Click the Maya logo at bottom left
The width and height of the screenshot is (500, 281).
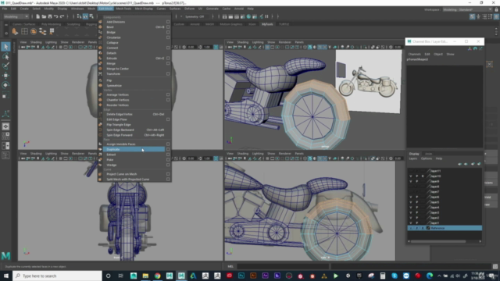click(x=5, y=255)
